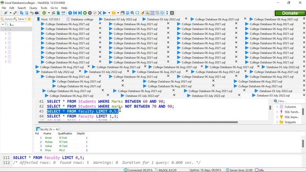Run query with the blue play icon
The height and width of the screenshot is (172, 306).
[x=105, y=13]
